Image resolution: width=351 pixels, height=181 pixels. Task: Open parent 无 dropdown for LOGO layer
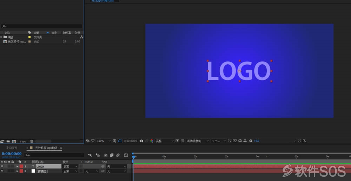(117, 167)
